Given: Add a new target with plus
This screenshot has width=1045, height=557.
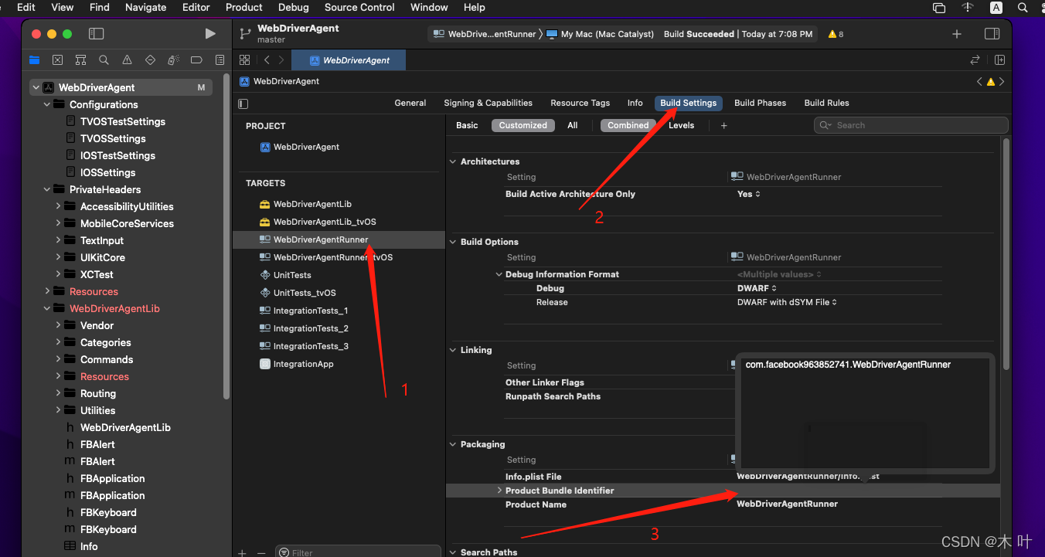Looking at the screenshot, I should coord(242,552).
